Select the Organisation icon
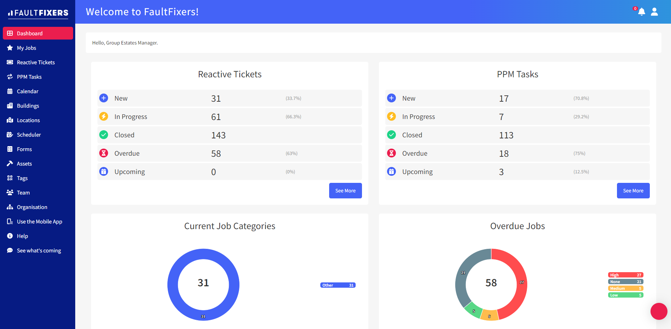This screenshot has height=329, width=671. click(10, 207)
